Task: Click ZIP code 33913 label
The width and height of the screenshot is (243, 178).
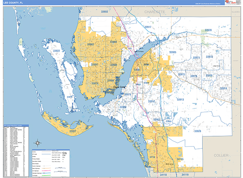Action: (180, 99)
